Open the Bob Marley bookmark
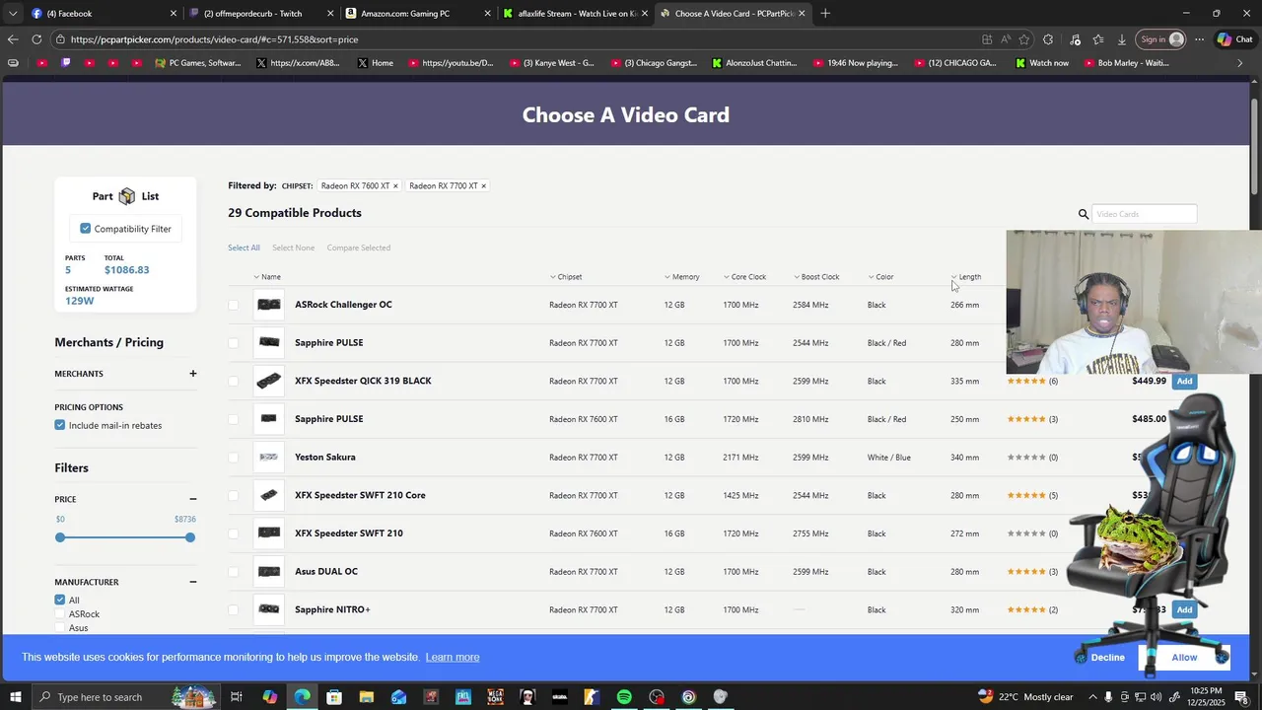The image size is (1262, 710). coord(1126,63)
